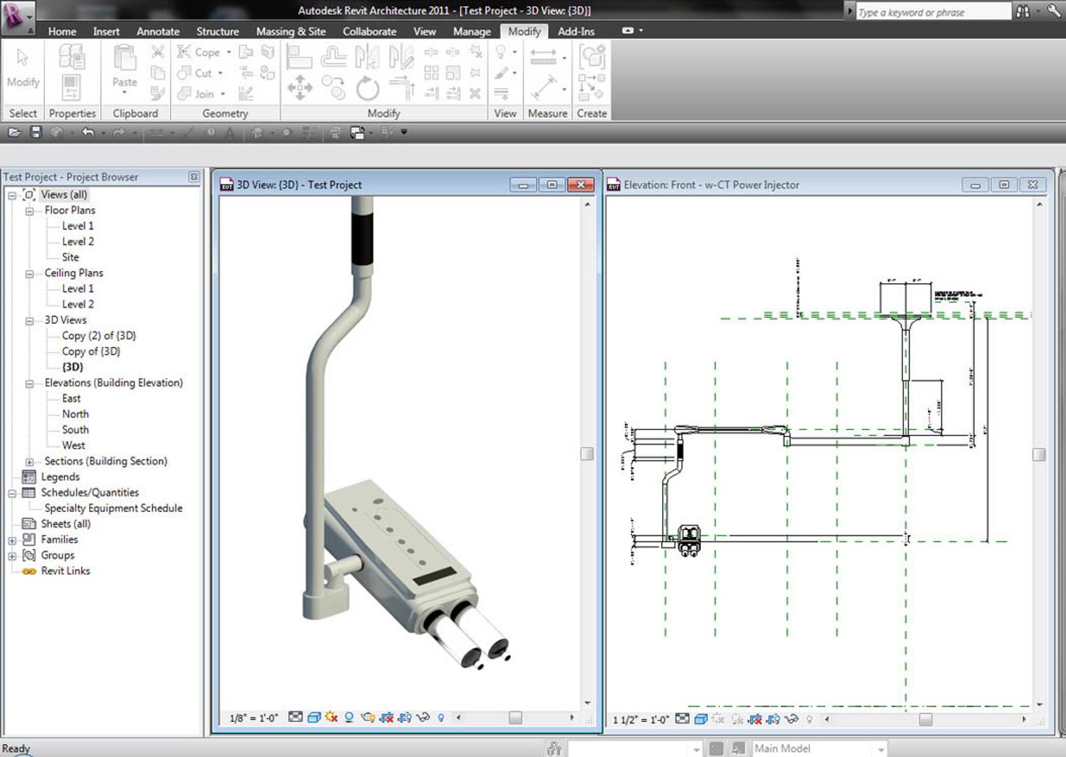
Task: Click the Align tool in Modify panel
Action: pos(300,57)
